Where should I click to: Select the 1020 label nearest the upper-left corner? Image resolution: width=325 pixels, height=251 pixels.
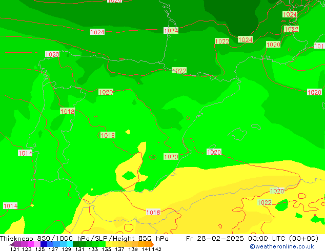pos(52,54)
